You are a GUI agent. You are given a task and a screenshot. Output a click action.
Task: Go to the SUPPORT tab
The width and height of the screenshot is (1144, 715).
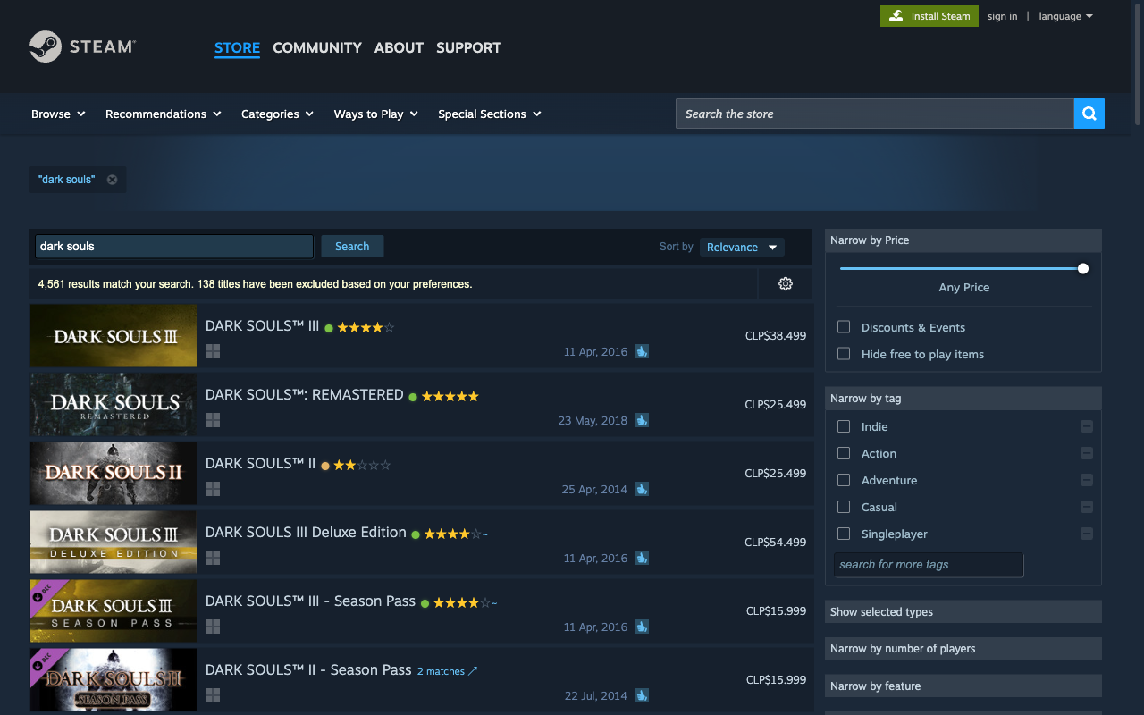[x=468, y=47]
